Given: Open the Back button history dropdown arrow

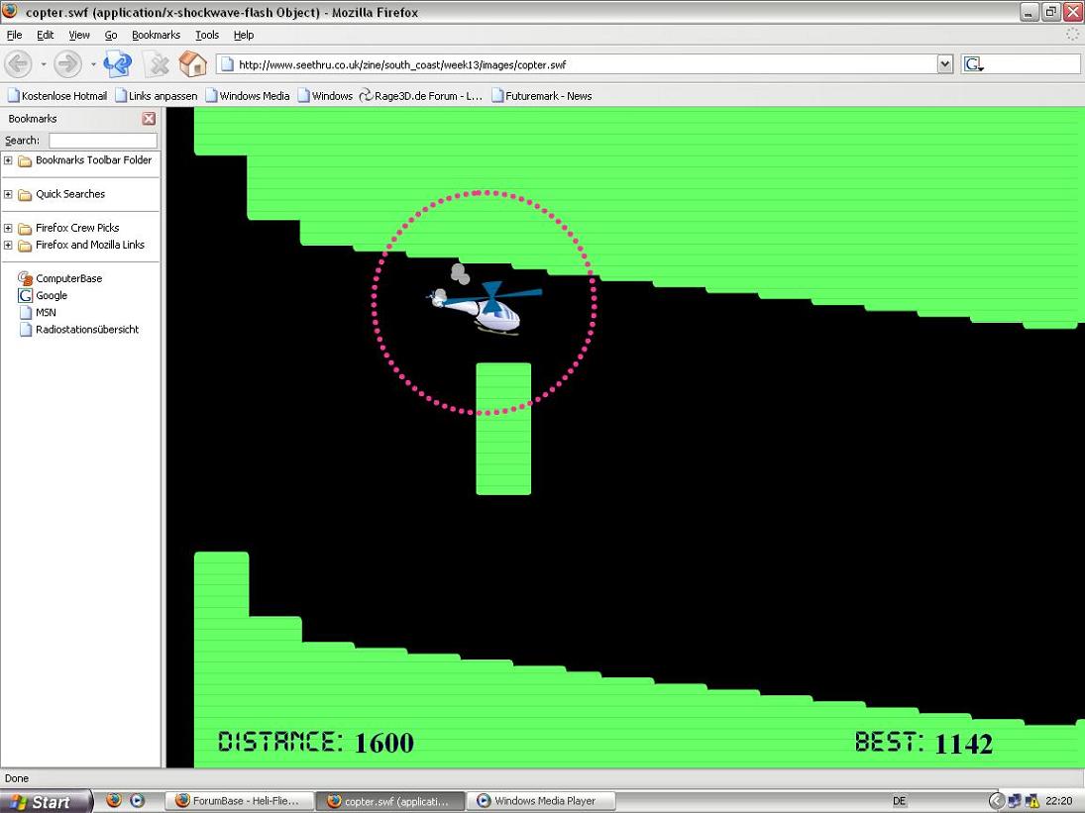Looking at the screenshot, I should (x=43, y=64).
